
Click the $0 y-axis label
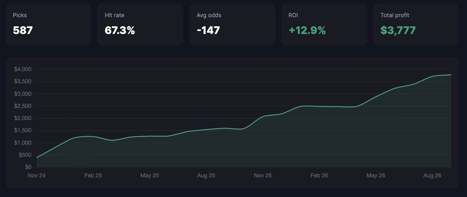(x=29, y=167)
